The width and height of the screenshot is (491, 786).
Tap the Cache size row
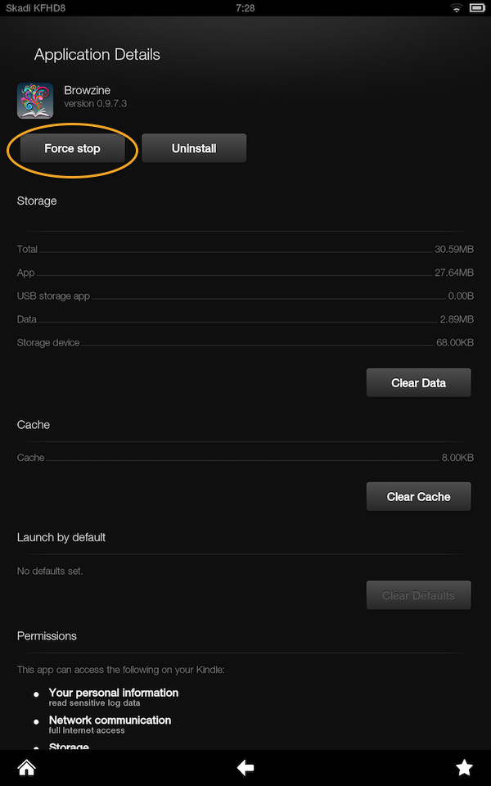(245, 458)
